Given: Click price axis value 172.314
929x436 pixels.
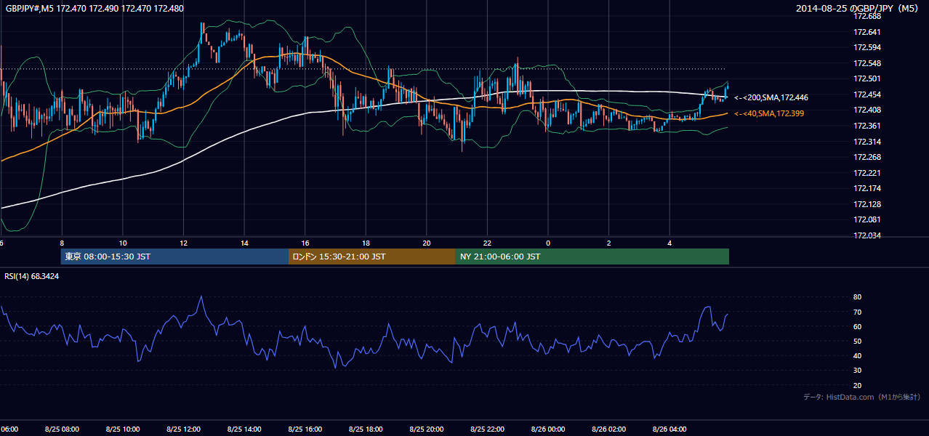Looking at the screenshot, I should pyautogui.click(x=866, y=142).
